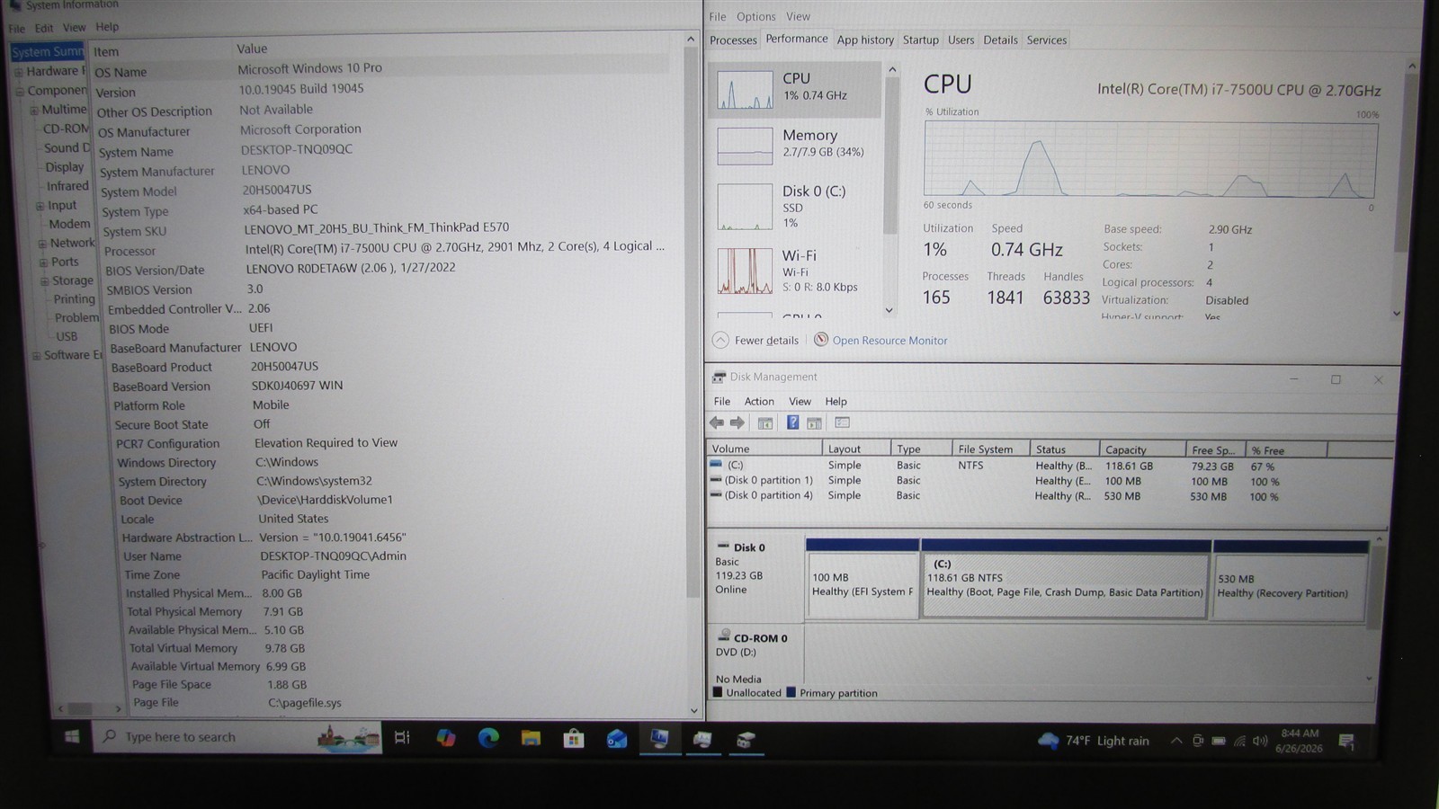1439x809 pixels.
Task: Click the Open Resource Monitor icon
Action: point(821,340)
